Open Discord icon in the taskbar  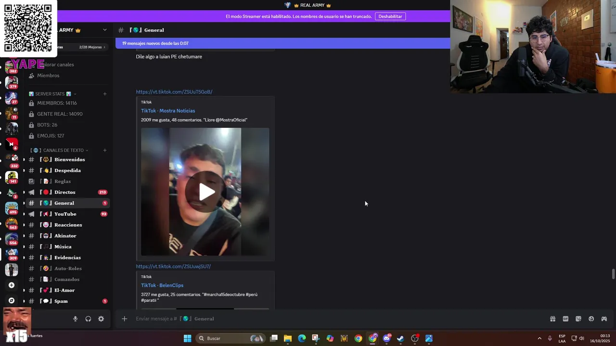coord(386,338)
